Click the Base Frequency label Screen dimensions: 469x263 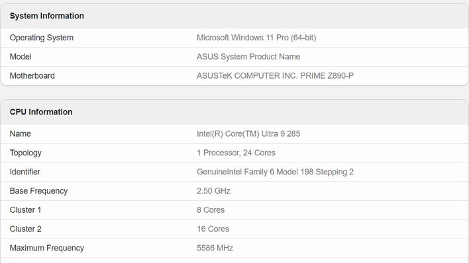(x=38, y=191)
